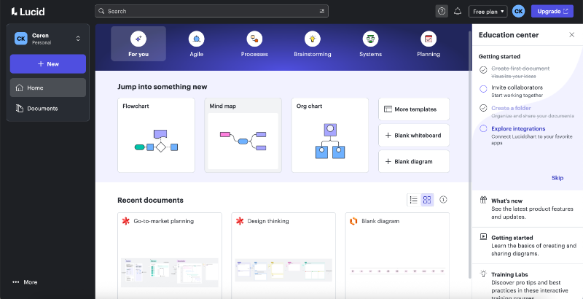Select the Systems category icon
The image size is (583, 299).
tap(370, 39)
